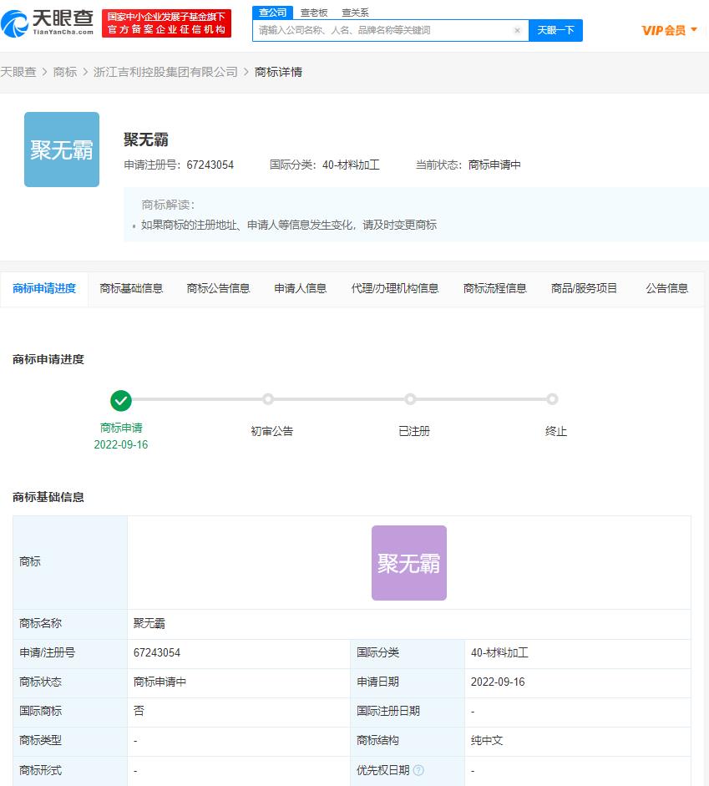Switch to the 查公司 search tab
The image size is (709, 786).
[272, 13]
